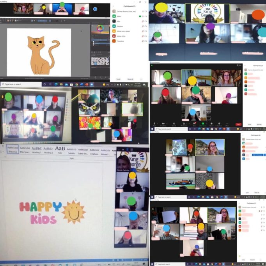Start Record in the Zoom toolbar
Viewport: 266px width, 266px height.
[211, 124]
